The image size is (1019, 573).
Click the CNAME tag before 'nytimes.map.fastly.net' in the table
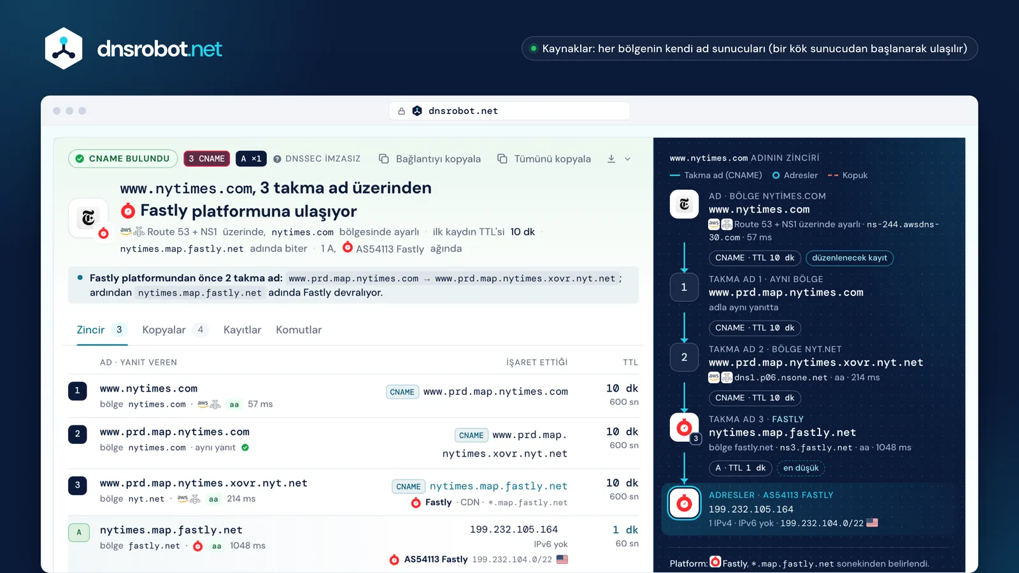tap(408, 486)
